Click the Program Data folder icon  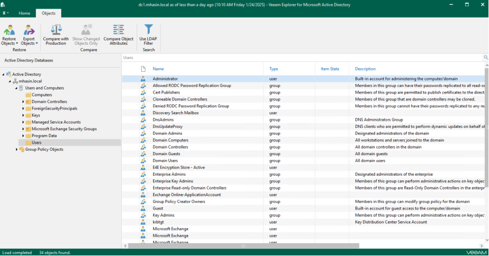(x=28, y=136)
